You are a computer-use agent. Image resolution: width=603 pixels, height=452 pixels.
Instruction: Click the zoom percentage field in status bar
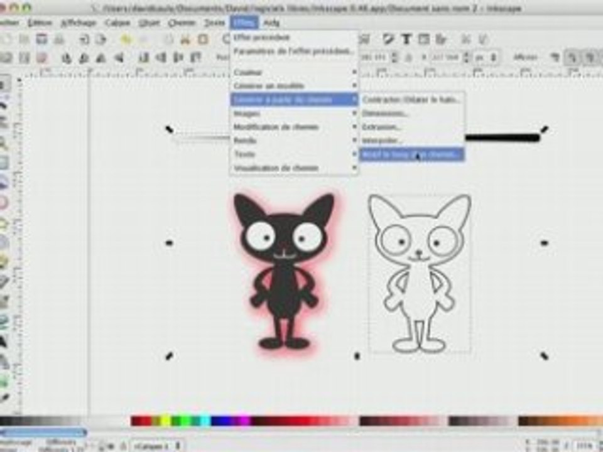[x=585, y=446]
